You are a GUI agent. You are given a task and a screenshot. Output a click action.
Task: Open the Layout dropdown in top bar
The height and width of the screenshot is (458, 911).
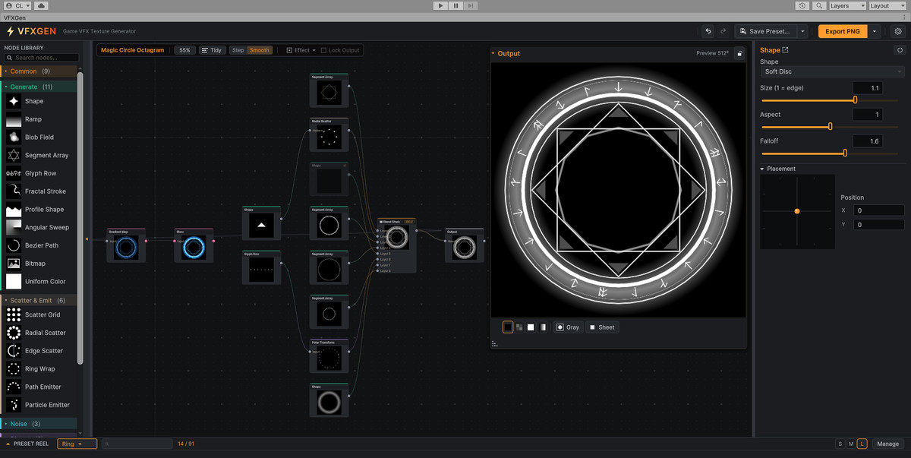887,5
